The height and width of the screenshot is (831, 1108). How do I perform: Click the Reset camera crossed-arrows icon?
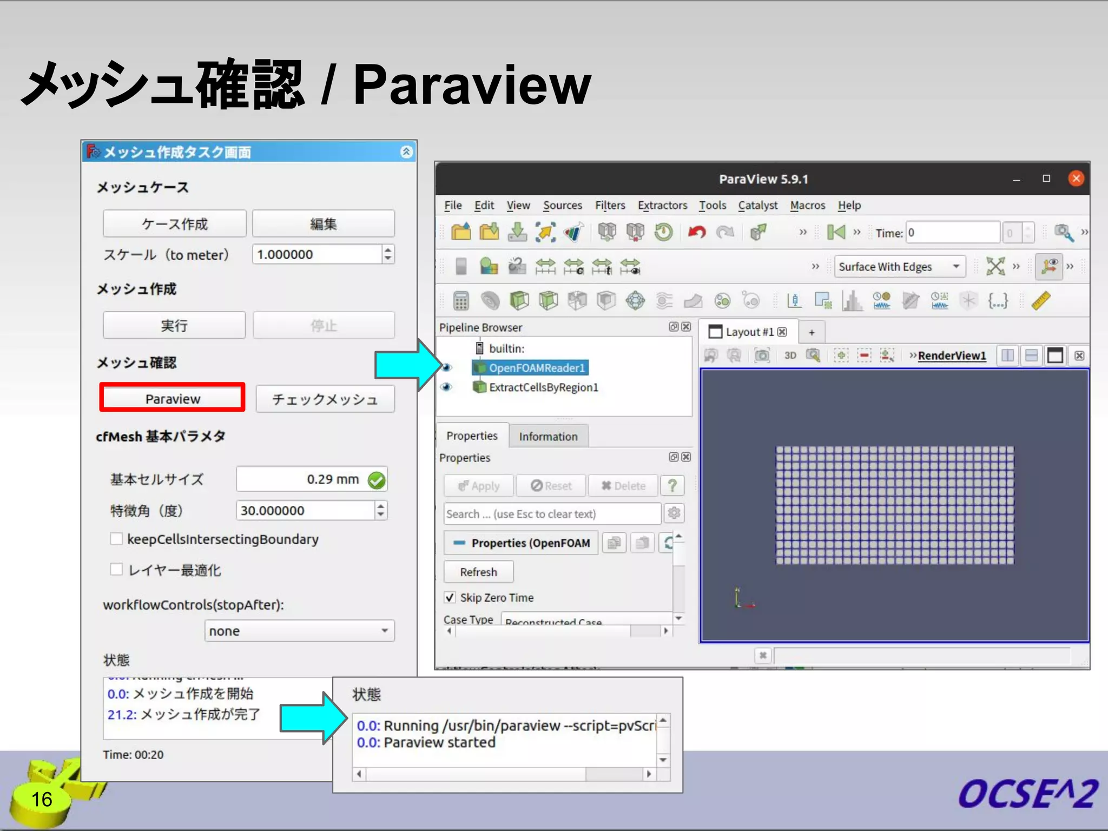coord(995,266)
